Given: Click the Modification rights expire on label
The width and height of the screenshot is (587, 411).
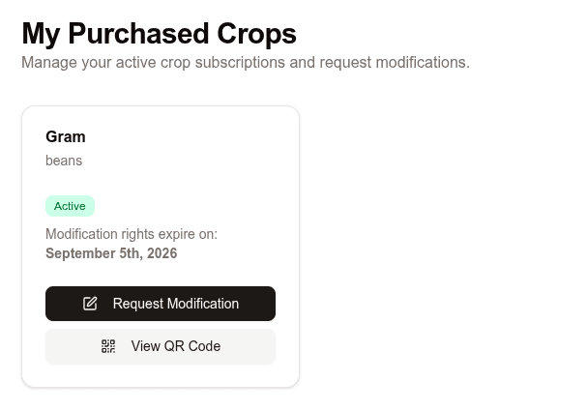Looking at the screenshot, I should coord(132,234).
